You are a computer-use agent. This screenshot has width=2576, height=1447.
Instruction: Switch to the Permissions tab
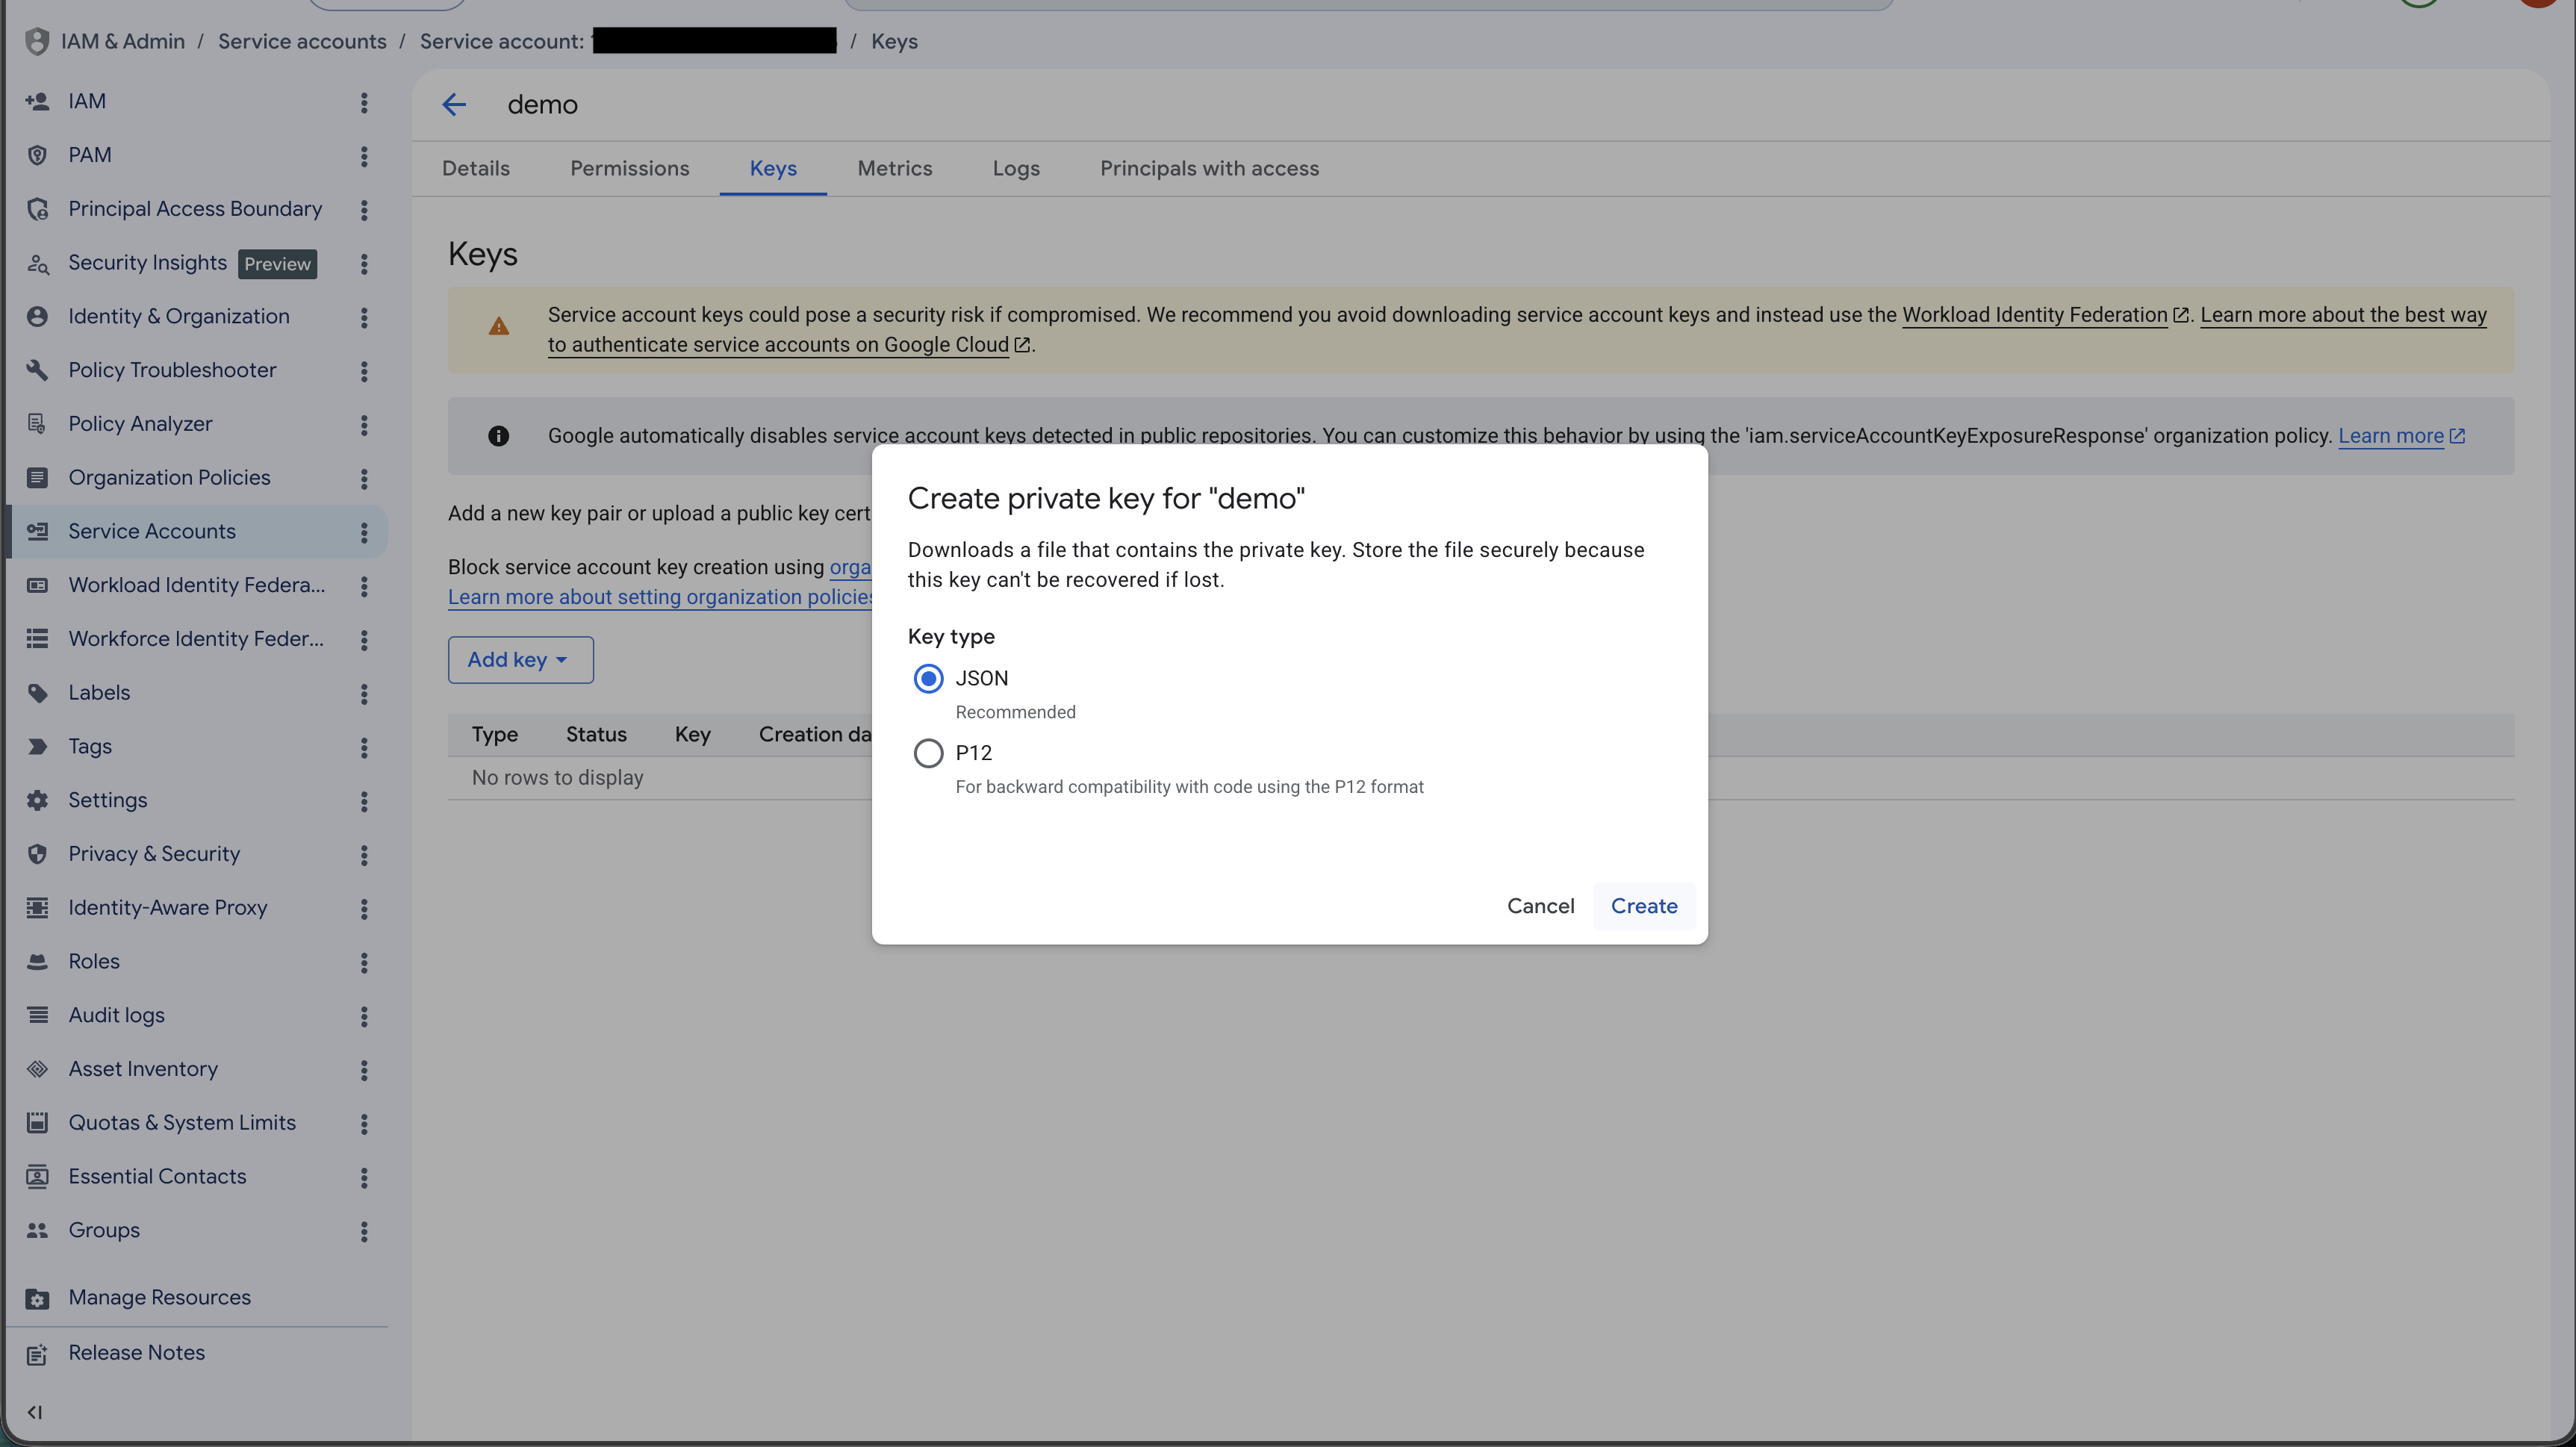click(x=629, y=169)
